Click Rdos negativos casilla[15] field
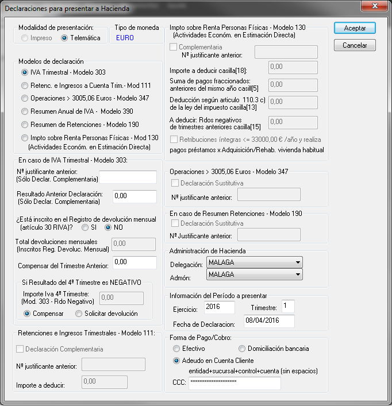 [293, 122]
